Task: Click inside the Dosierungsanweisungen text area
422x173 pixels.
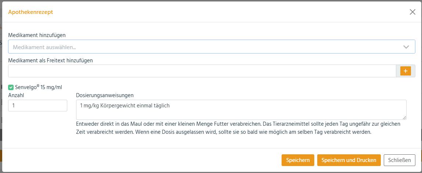Action: (241, 110)
